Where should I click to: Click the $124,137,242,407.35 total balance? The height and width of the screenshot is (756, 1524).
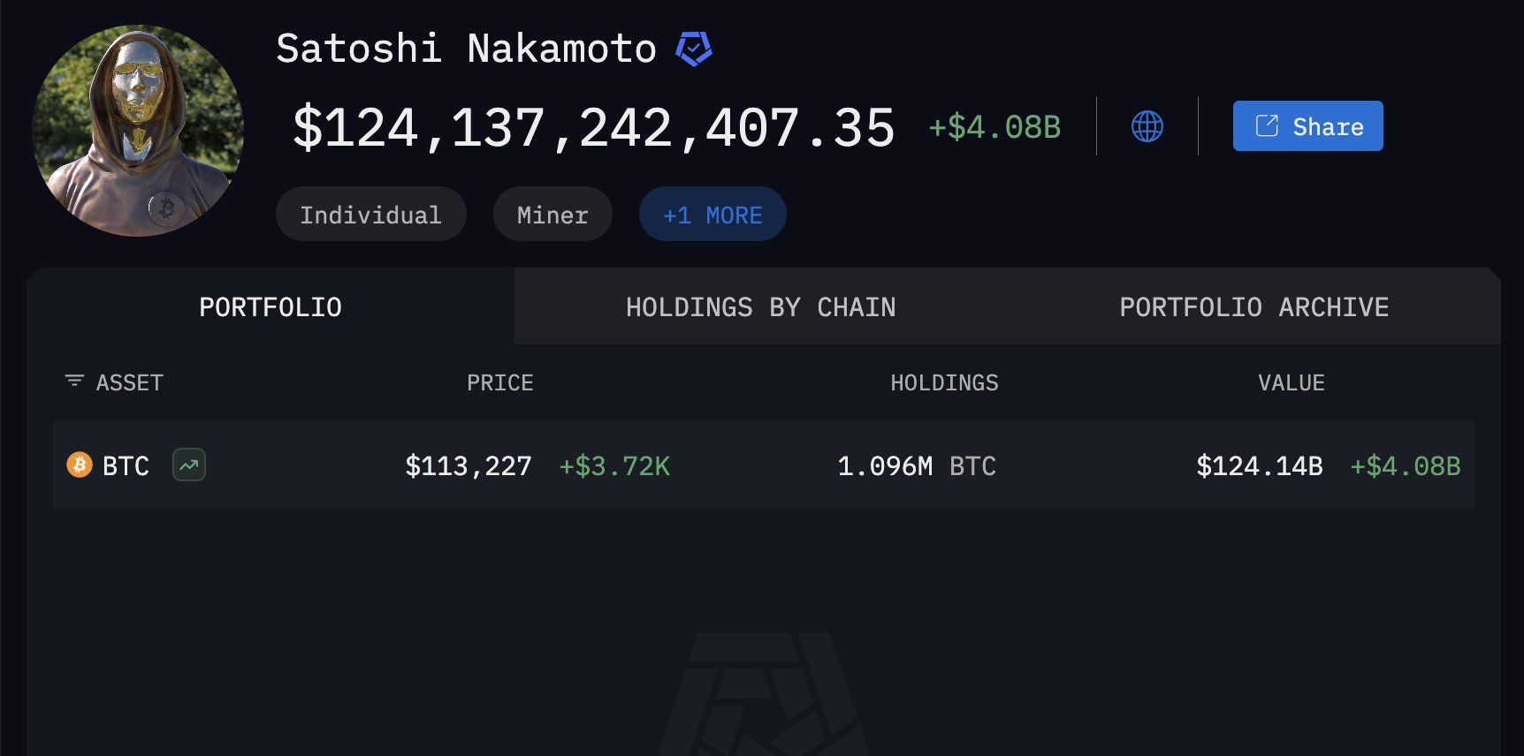point(593,128)
